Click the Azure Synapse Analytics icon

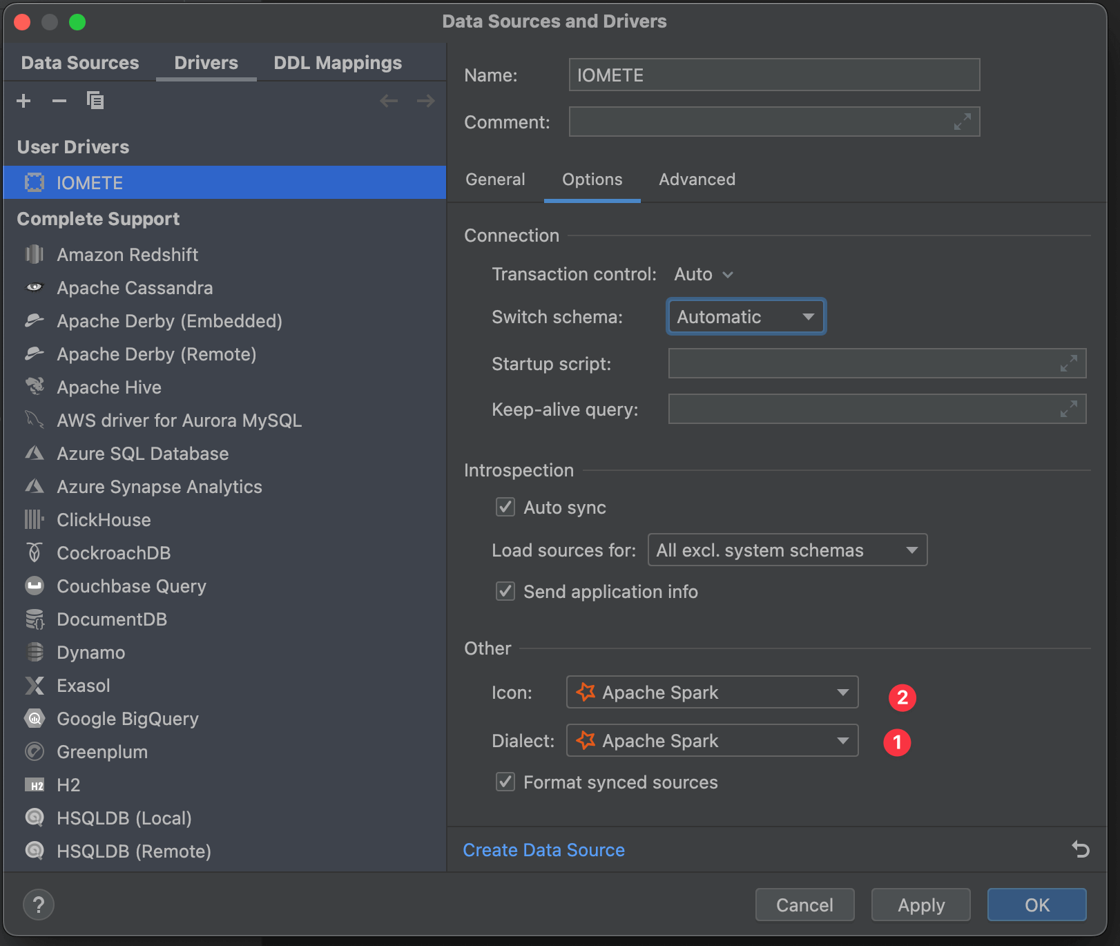(35, 486)
